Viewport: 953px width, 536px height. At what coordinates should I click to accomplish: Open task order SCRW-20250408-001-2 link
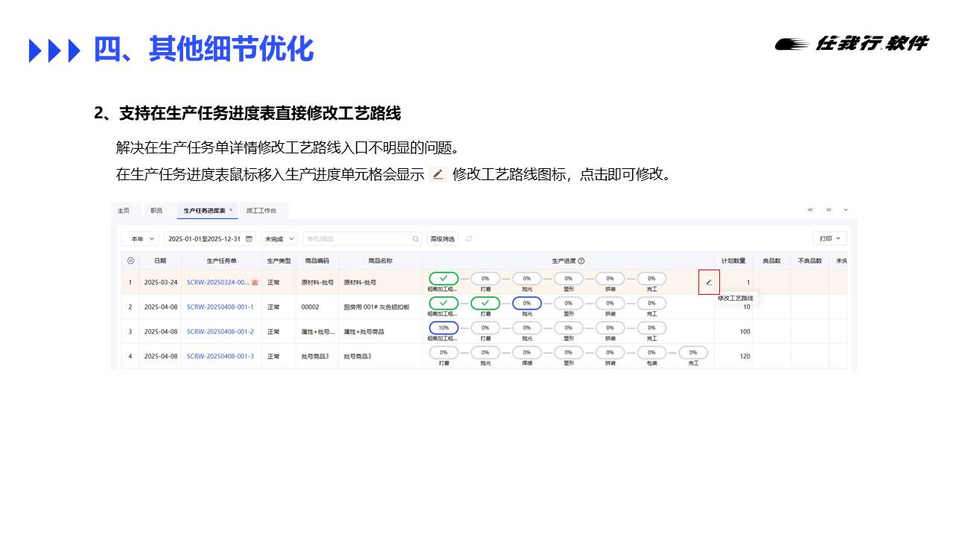point(220,331)
